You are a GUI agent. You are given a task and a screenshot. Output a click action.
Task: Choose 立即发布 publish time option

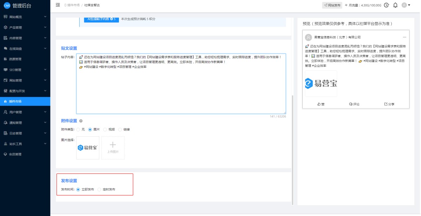point(78,189)
